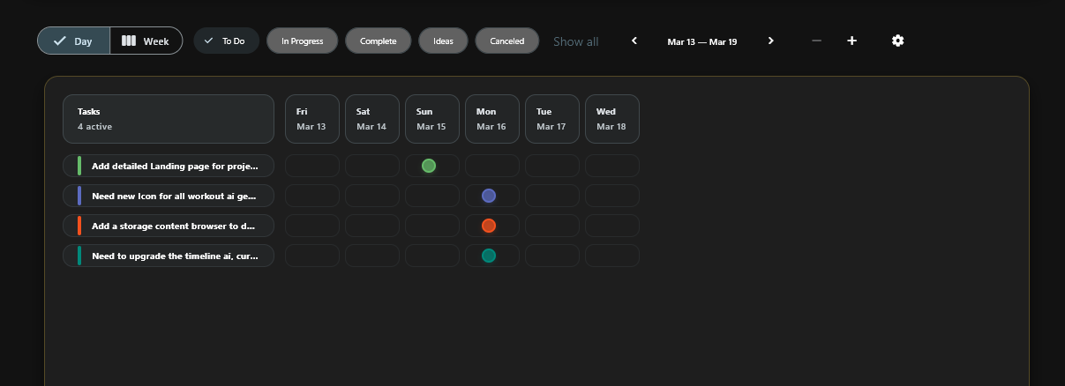Open settings via the gear icon
This screenshot has height=386, width=1065.
897,41
